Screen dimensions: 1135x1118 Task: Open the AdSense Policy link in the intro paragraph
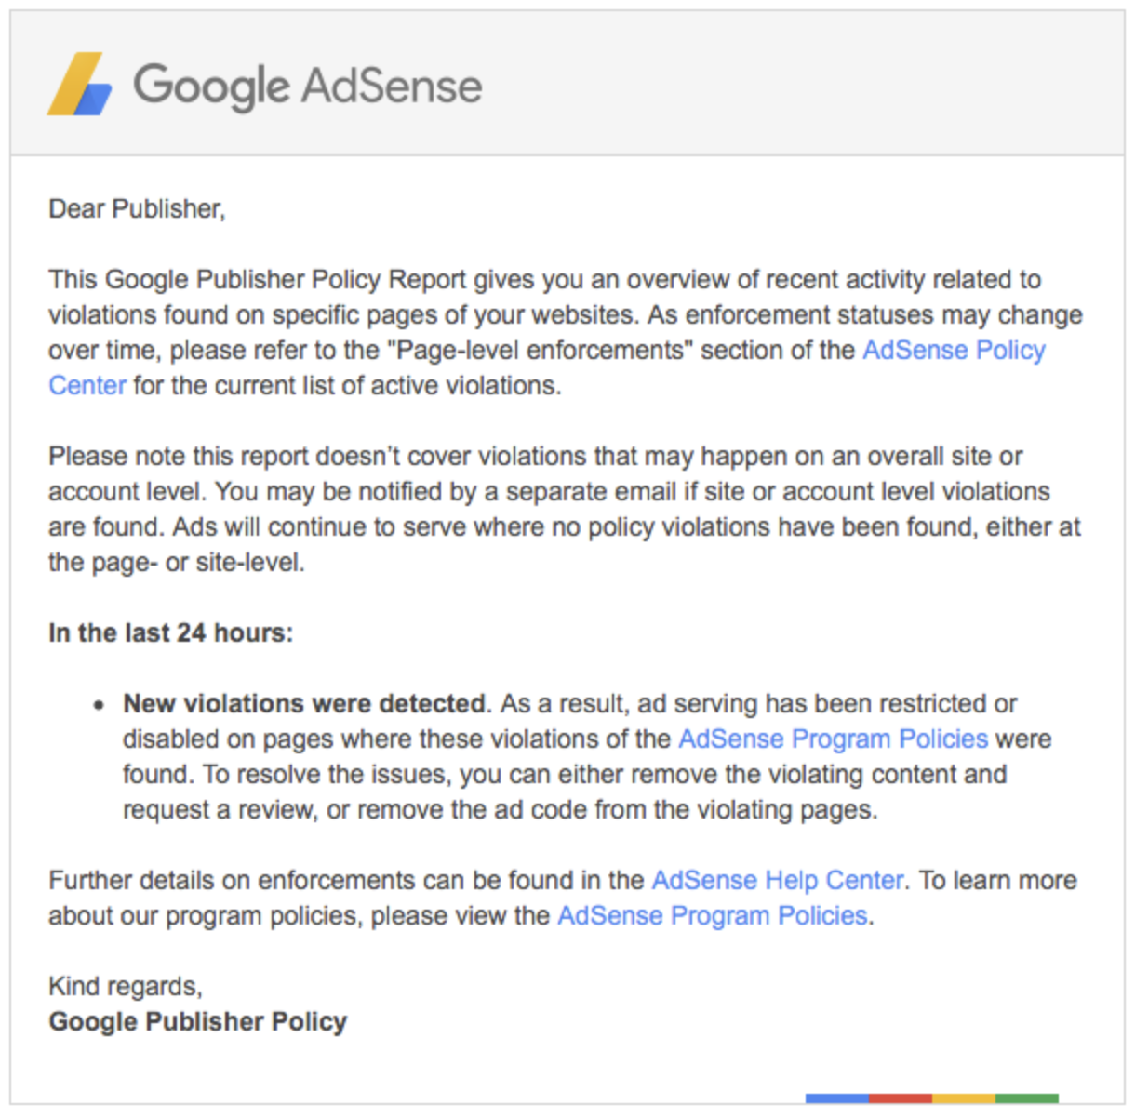tap(954, 350)
